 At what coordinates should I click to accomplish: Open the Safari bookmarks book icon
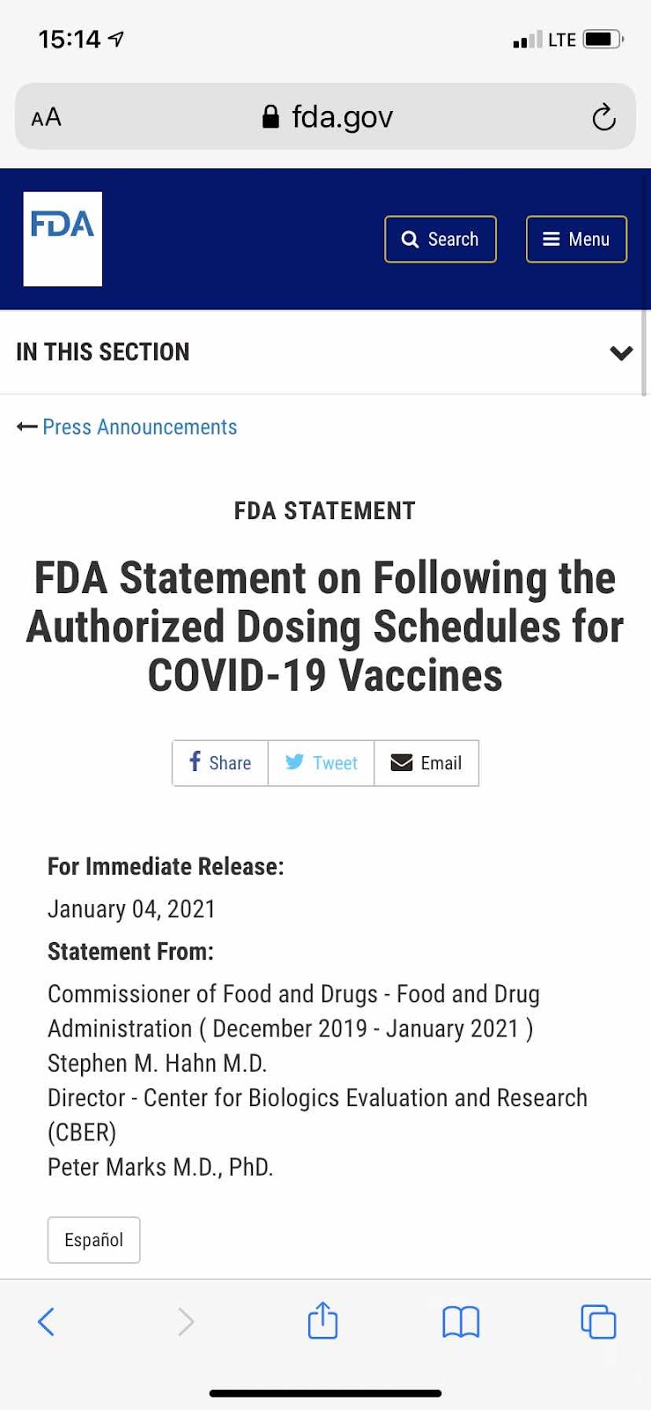[x=461, y=1321]
